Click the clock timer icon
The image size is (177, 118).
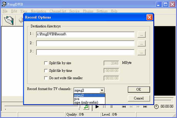click(x=157, y=107)
